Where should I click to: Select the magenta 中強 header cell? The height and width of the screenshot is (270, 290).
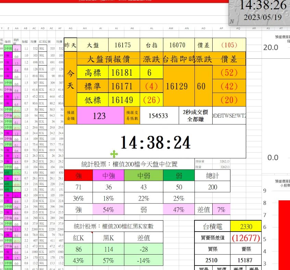click(x=109, y=175)
